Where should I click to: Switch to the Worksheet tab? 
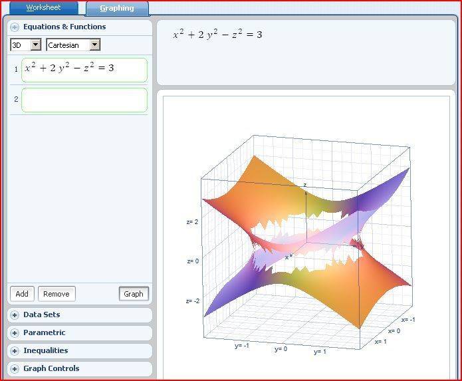click(x=43, y=8)
